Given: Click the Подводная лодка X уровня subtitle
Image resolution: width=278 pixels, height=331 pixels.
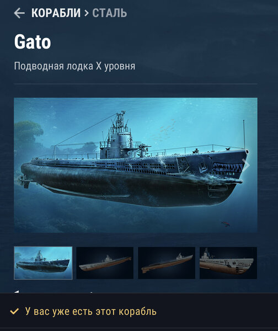Looking at the screenshot, I should tap(74, 66).
